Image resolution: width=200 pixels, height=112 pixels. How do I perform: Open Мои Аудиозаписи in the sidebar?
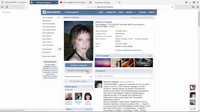pos(49,30)
